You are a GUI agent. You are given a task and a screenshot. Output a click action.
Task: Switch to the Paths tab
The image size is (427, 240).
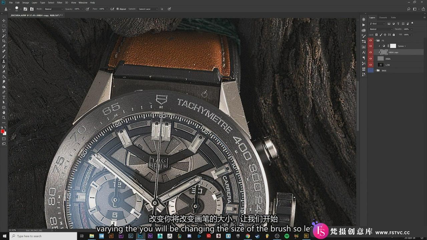394,17
